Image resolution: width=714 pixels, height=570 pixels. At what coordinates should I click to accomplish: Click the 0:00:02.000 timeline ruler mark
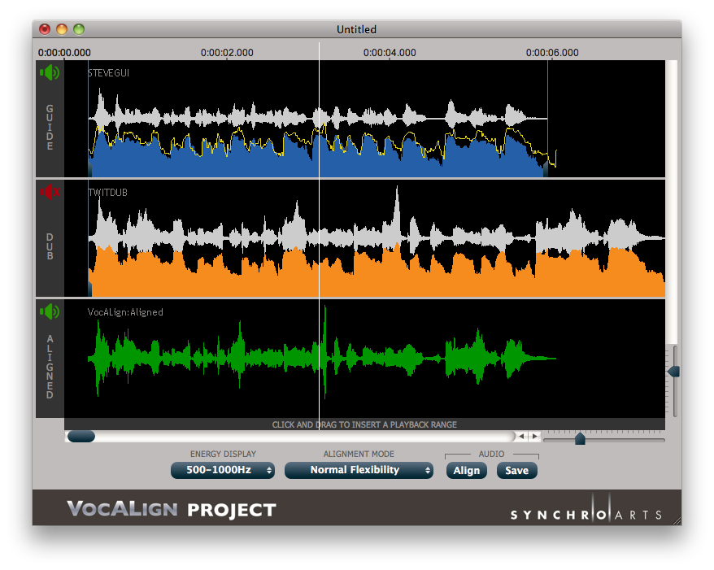pyautogui.click(x=227, y=53)
